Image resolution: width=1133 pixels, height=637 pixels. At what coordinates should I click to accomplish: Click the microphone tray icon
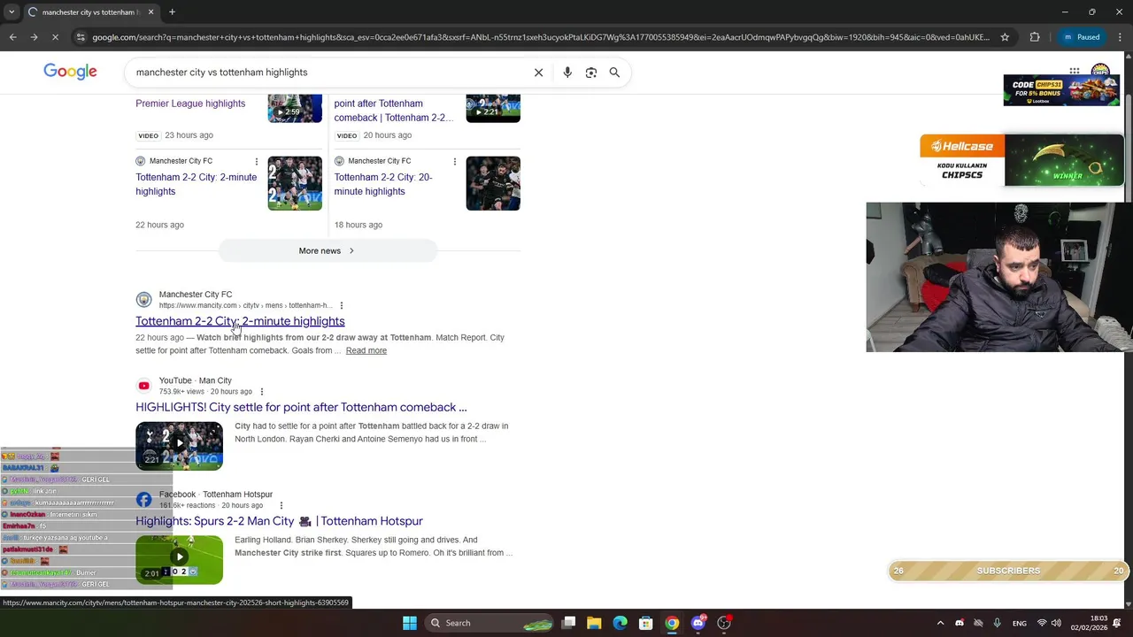tap(997, 623)
